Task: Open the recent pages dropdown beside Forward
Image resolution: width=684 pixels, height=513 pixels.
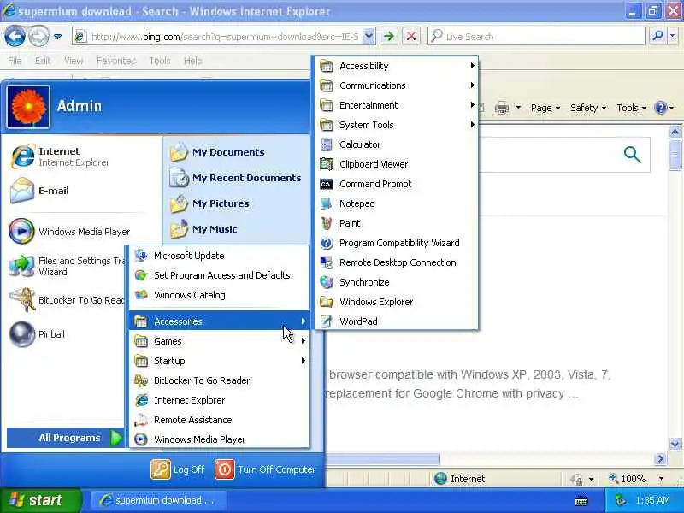Action: point(57,37)
